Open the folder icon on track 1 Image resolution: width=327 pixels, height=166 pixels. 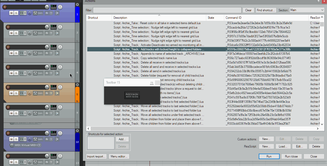[77, 21]
